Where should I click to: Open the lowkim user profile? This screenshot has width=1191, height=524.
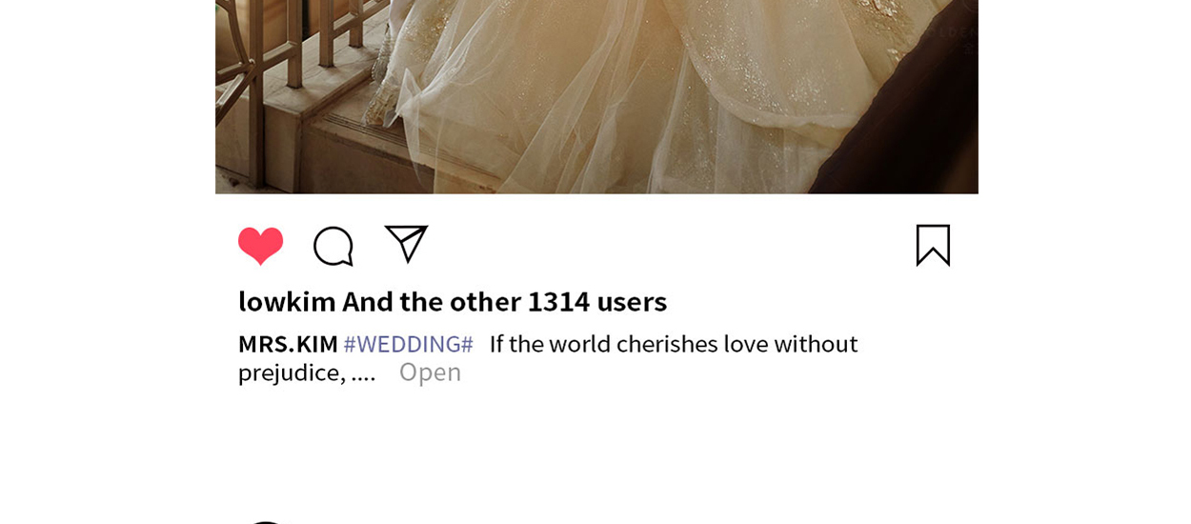click(287, 301)
